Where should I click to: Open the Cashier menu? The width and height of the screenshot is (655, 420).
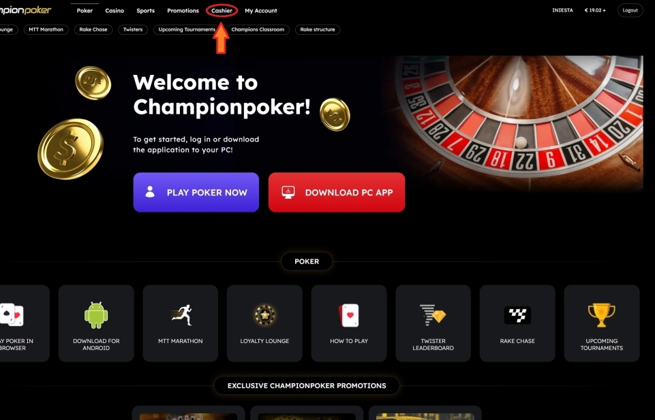(222, 10)
